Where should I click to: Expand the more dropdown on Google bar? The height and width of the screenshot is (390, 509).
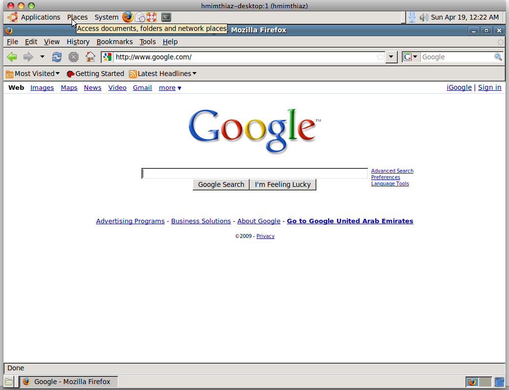tap(170, 88)
